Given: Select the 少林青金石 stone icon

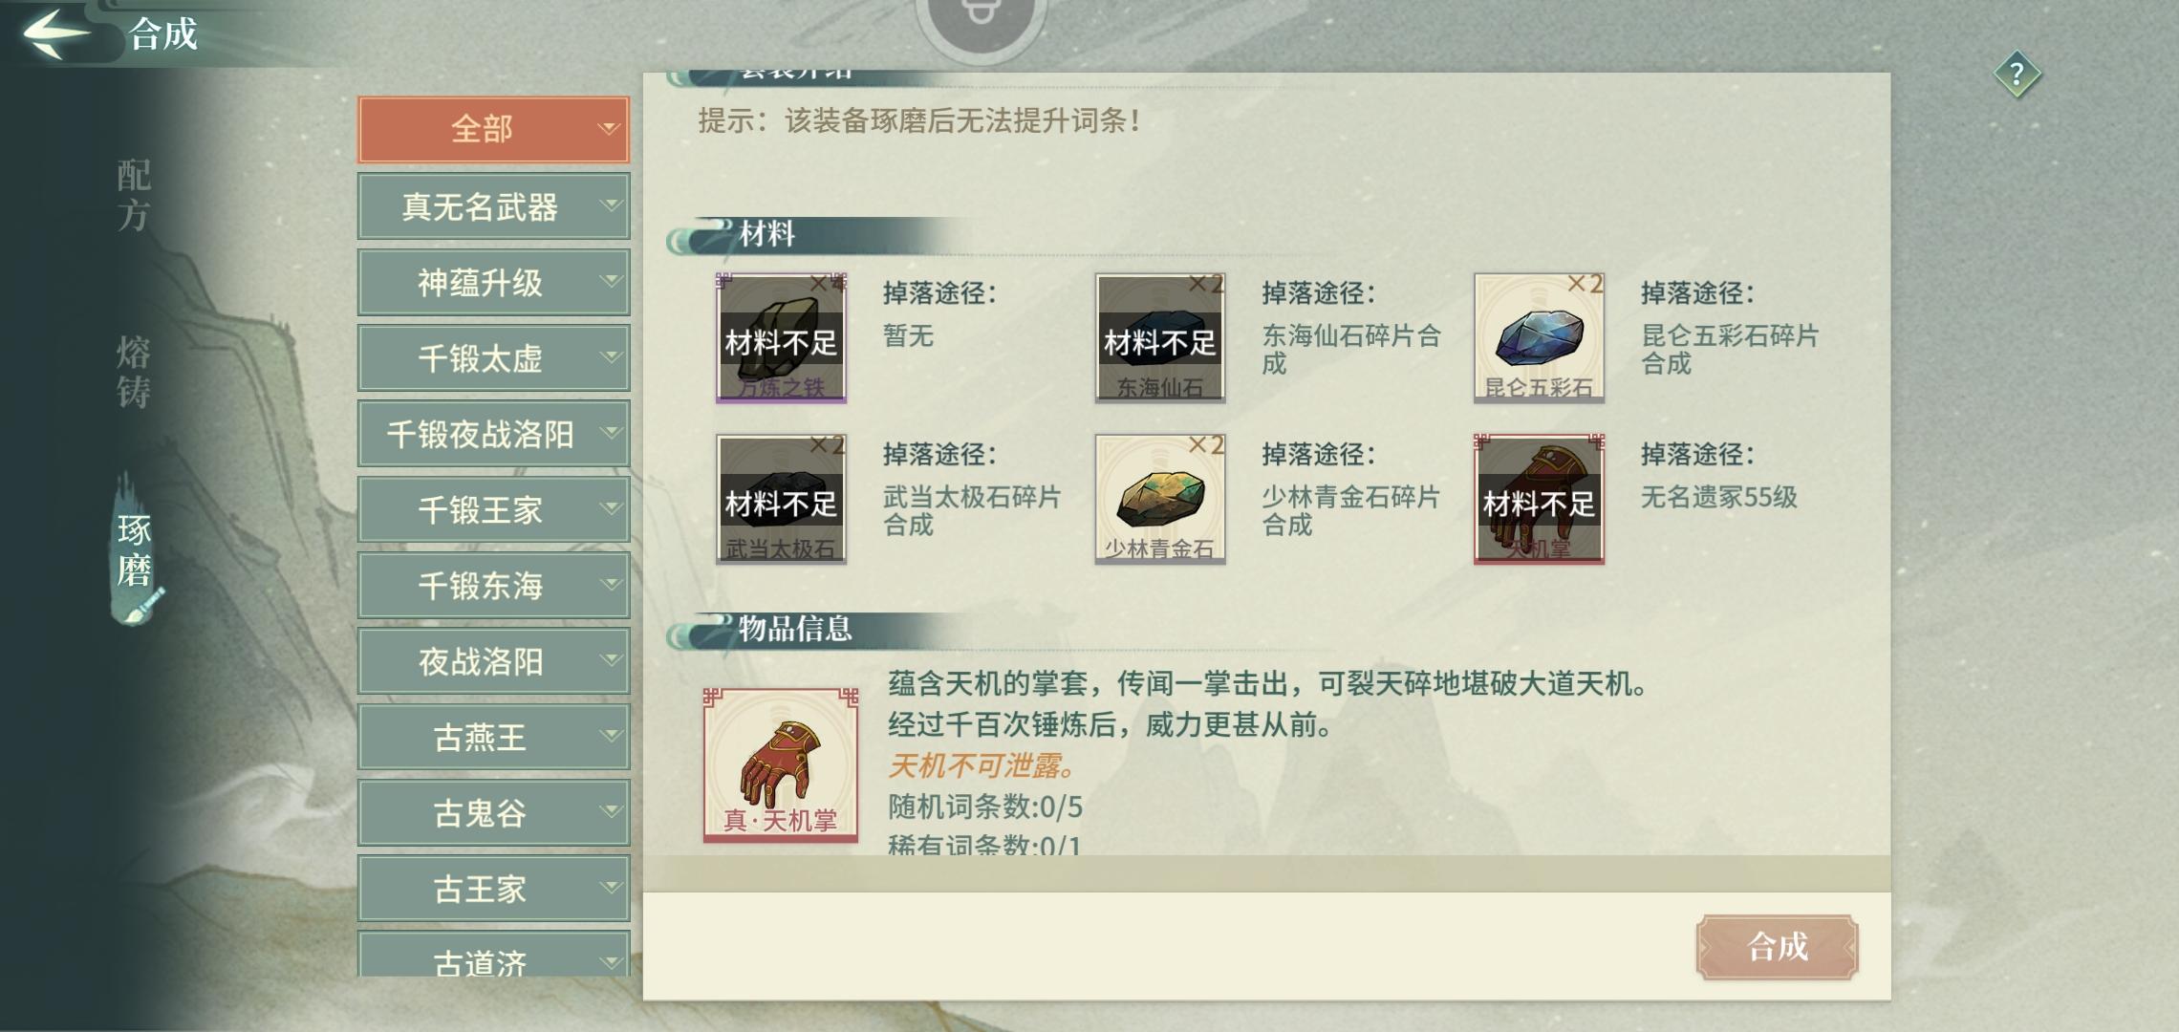Looking at the screenshot, I should click(1159, 499).
